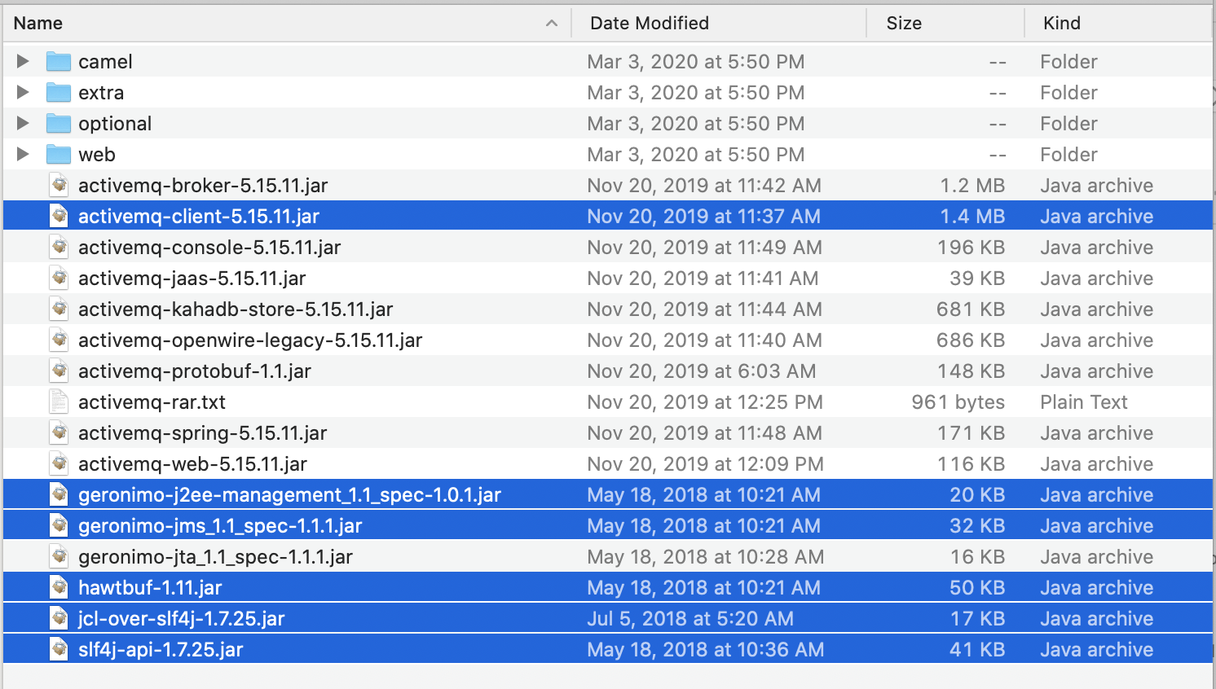This screenshot has width=1216, height=689.
Task: Expand the web folder disclosure triangle
Action: pos(23,154)
